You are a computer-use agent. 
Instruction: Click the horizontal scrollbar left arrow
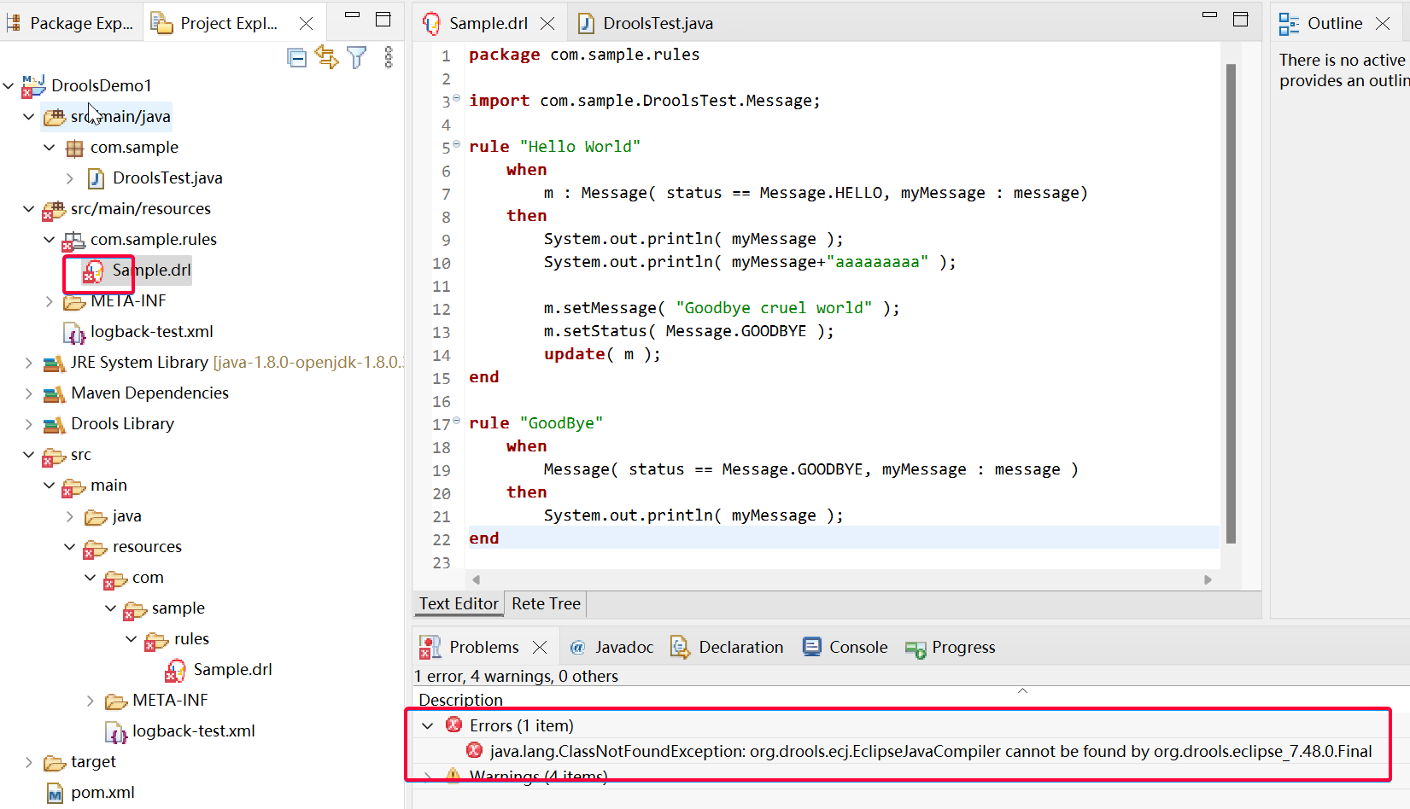[476, 579]
